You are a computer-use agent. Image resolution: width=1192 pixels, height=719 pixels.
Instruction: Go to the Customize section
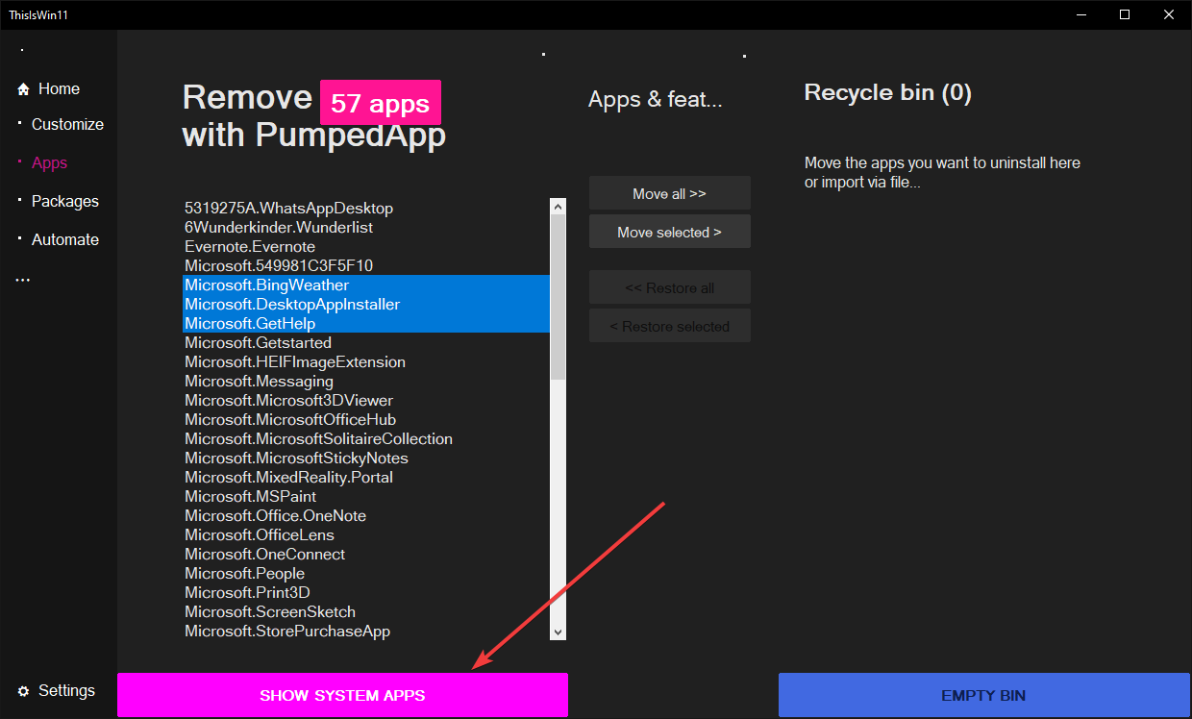(67, 124)
